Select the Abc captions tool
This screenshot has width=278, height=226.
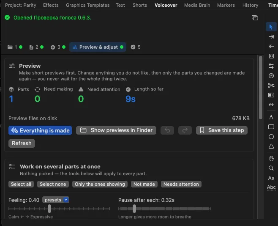[x=271, y=187]
